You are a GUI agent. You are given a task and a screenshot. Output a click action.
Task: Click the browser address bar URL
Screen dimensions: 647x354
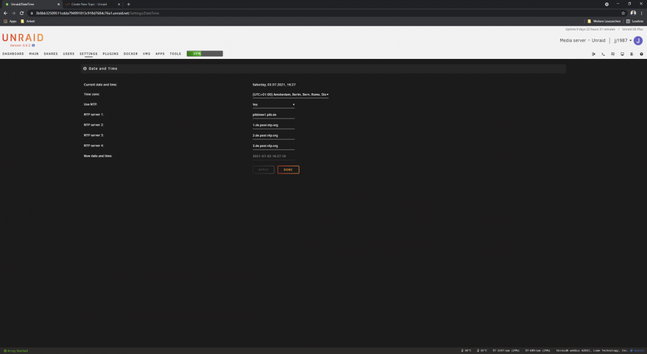(x=98, y=13)
